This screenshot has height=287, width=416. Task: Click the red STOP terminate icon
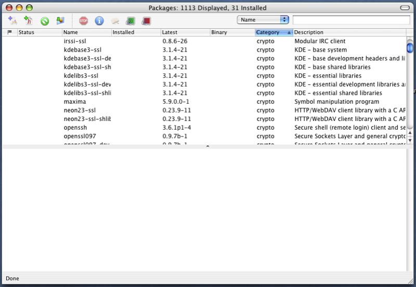(83, 21)
